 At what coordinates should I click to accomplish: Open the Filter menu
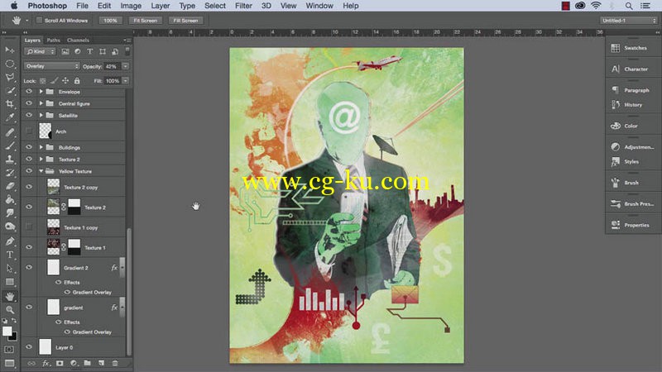click(243, 6)
